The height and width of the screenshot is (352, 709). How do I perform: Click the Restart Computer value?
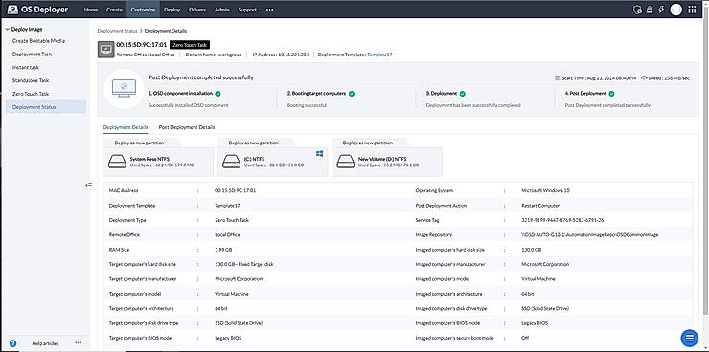pyautogui.click(x=540, y=206)
